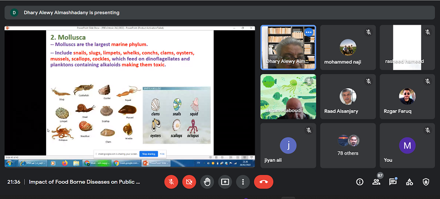This screenshot has width=440, height=199.
Task: Open the Activities panel
Action: coord(409,182)
